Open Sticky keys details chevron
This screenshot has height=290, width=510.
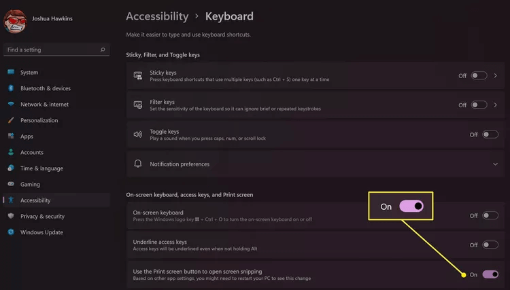click(495, 75)
